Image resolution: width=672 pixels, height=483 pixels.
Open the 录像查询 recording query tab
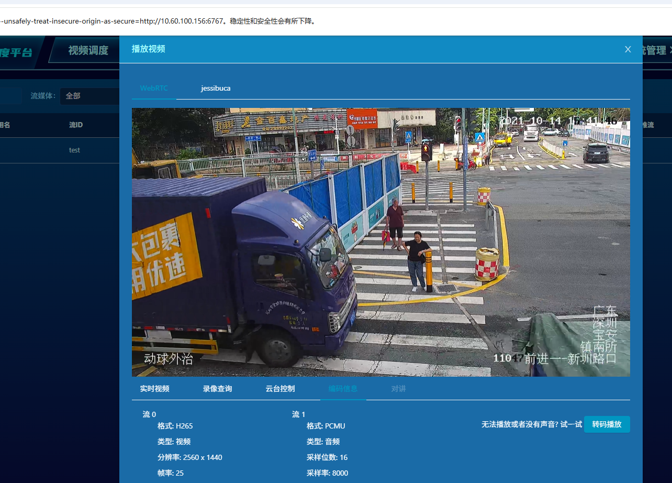[217, 389]
